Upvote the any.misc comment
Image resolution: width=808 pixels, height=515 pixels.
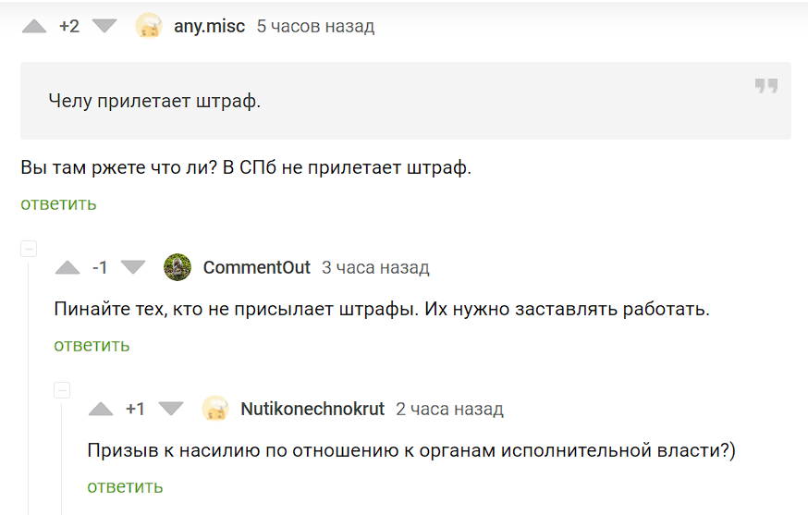pyautogui.click(x=34, y=27)
